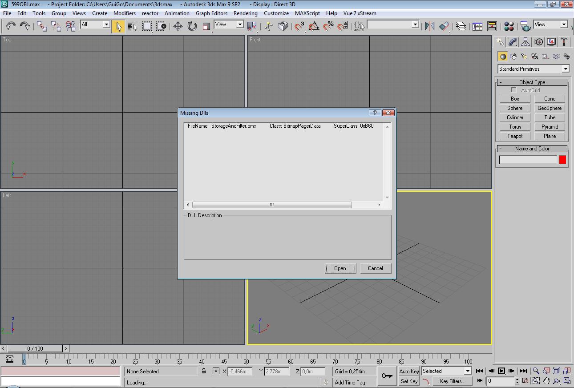
Task: Click the Mirror tool icon
Action: coord(429,26)
